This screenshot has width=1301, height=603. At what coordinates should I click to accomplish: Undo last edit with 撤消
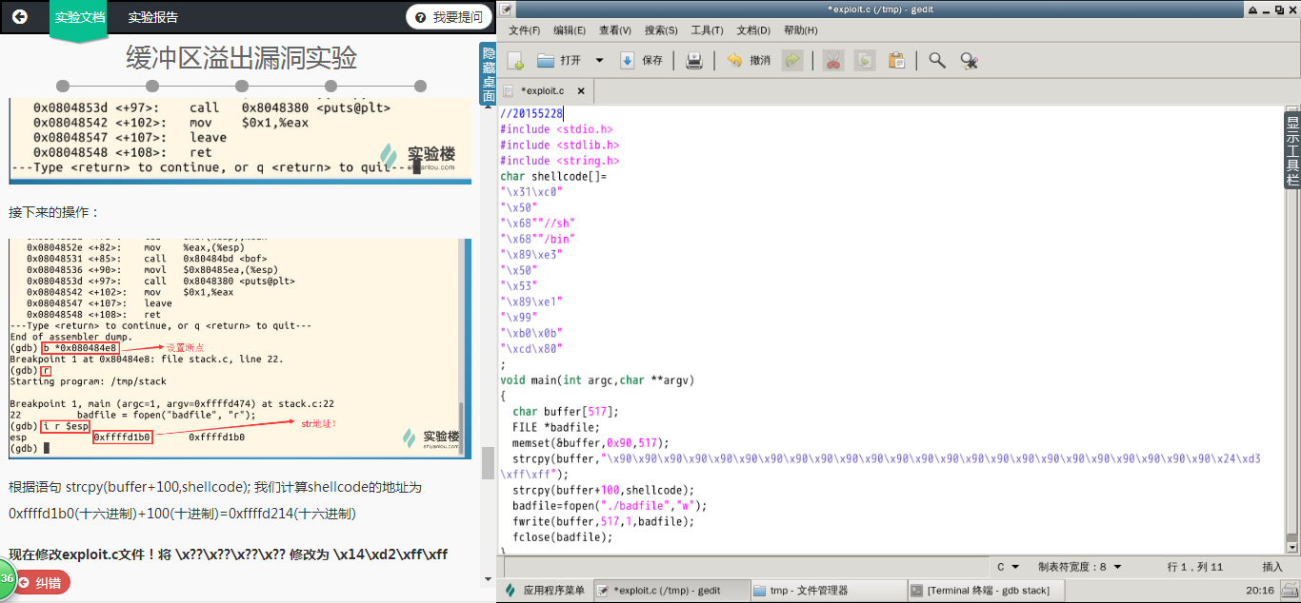[x=749, y=60]
